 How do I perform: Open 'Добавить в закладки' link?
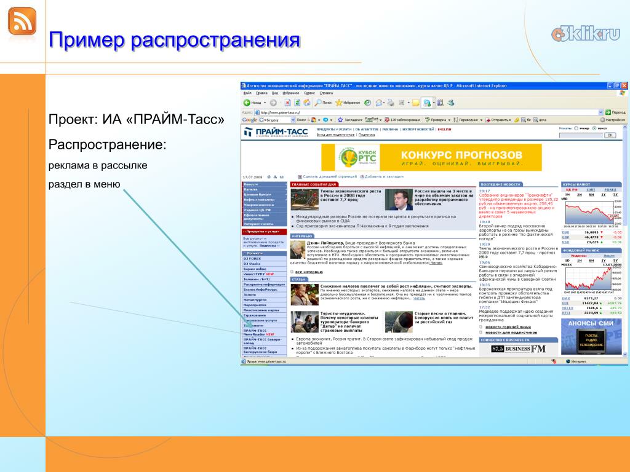coord(384,176)
